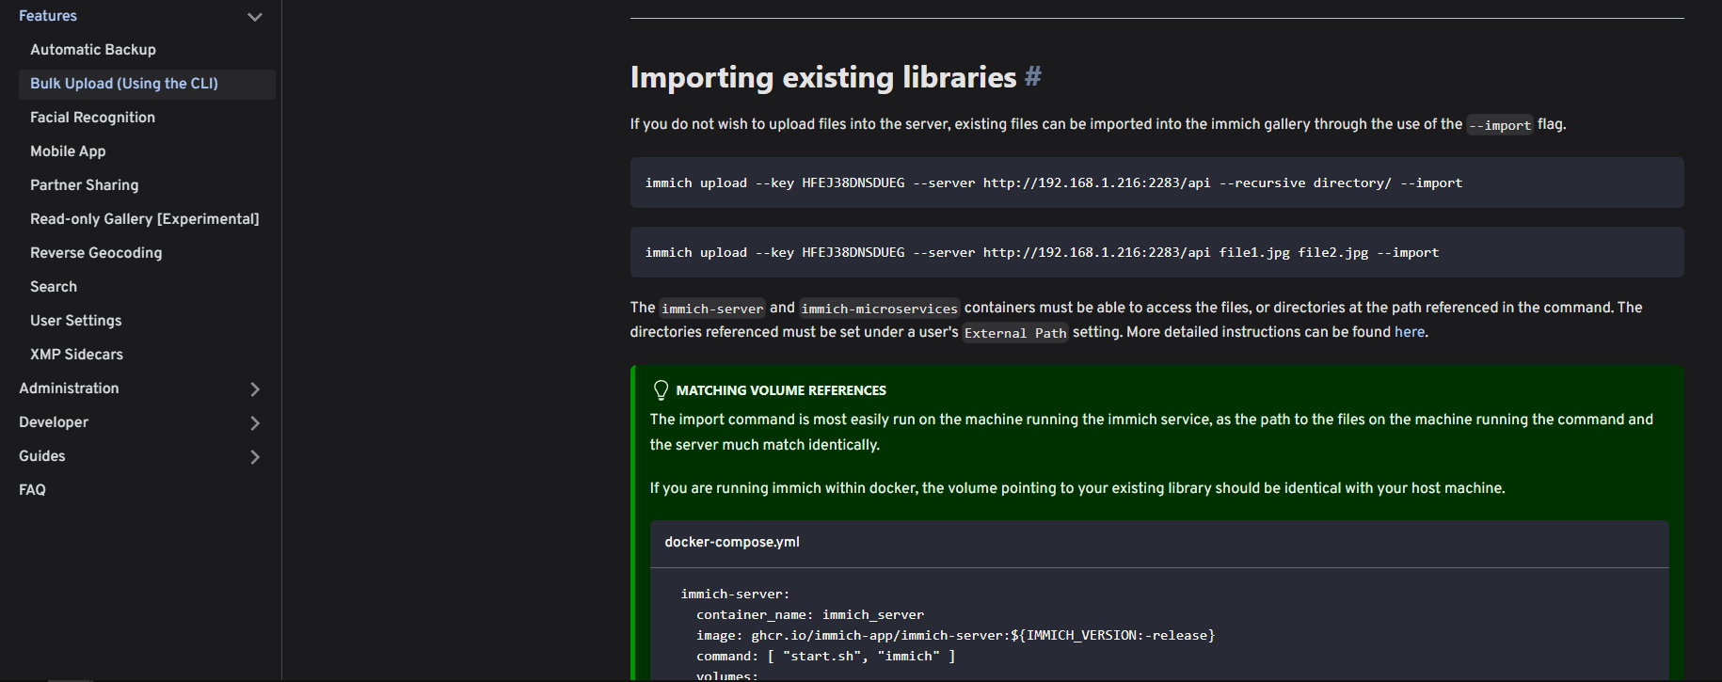Open the Mobile App page

click(x=68, y=151)
